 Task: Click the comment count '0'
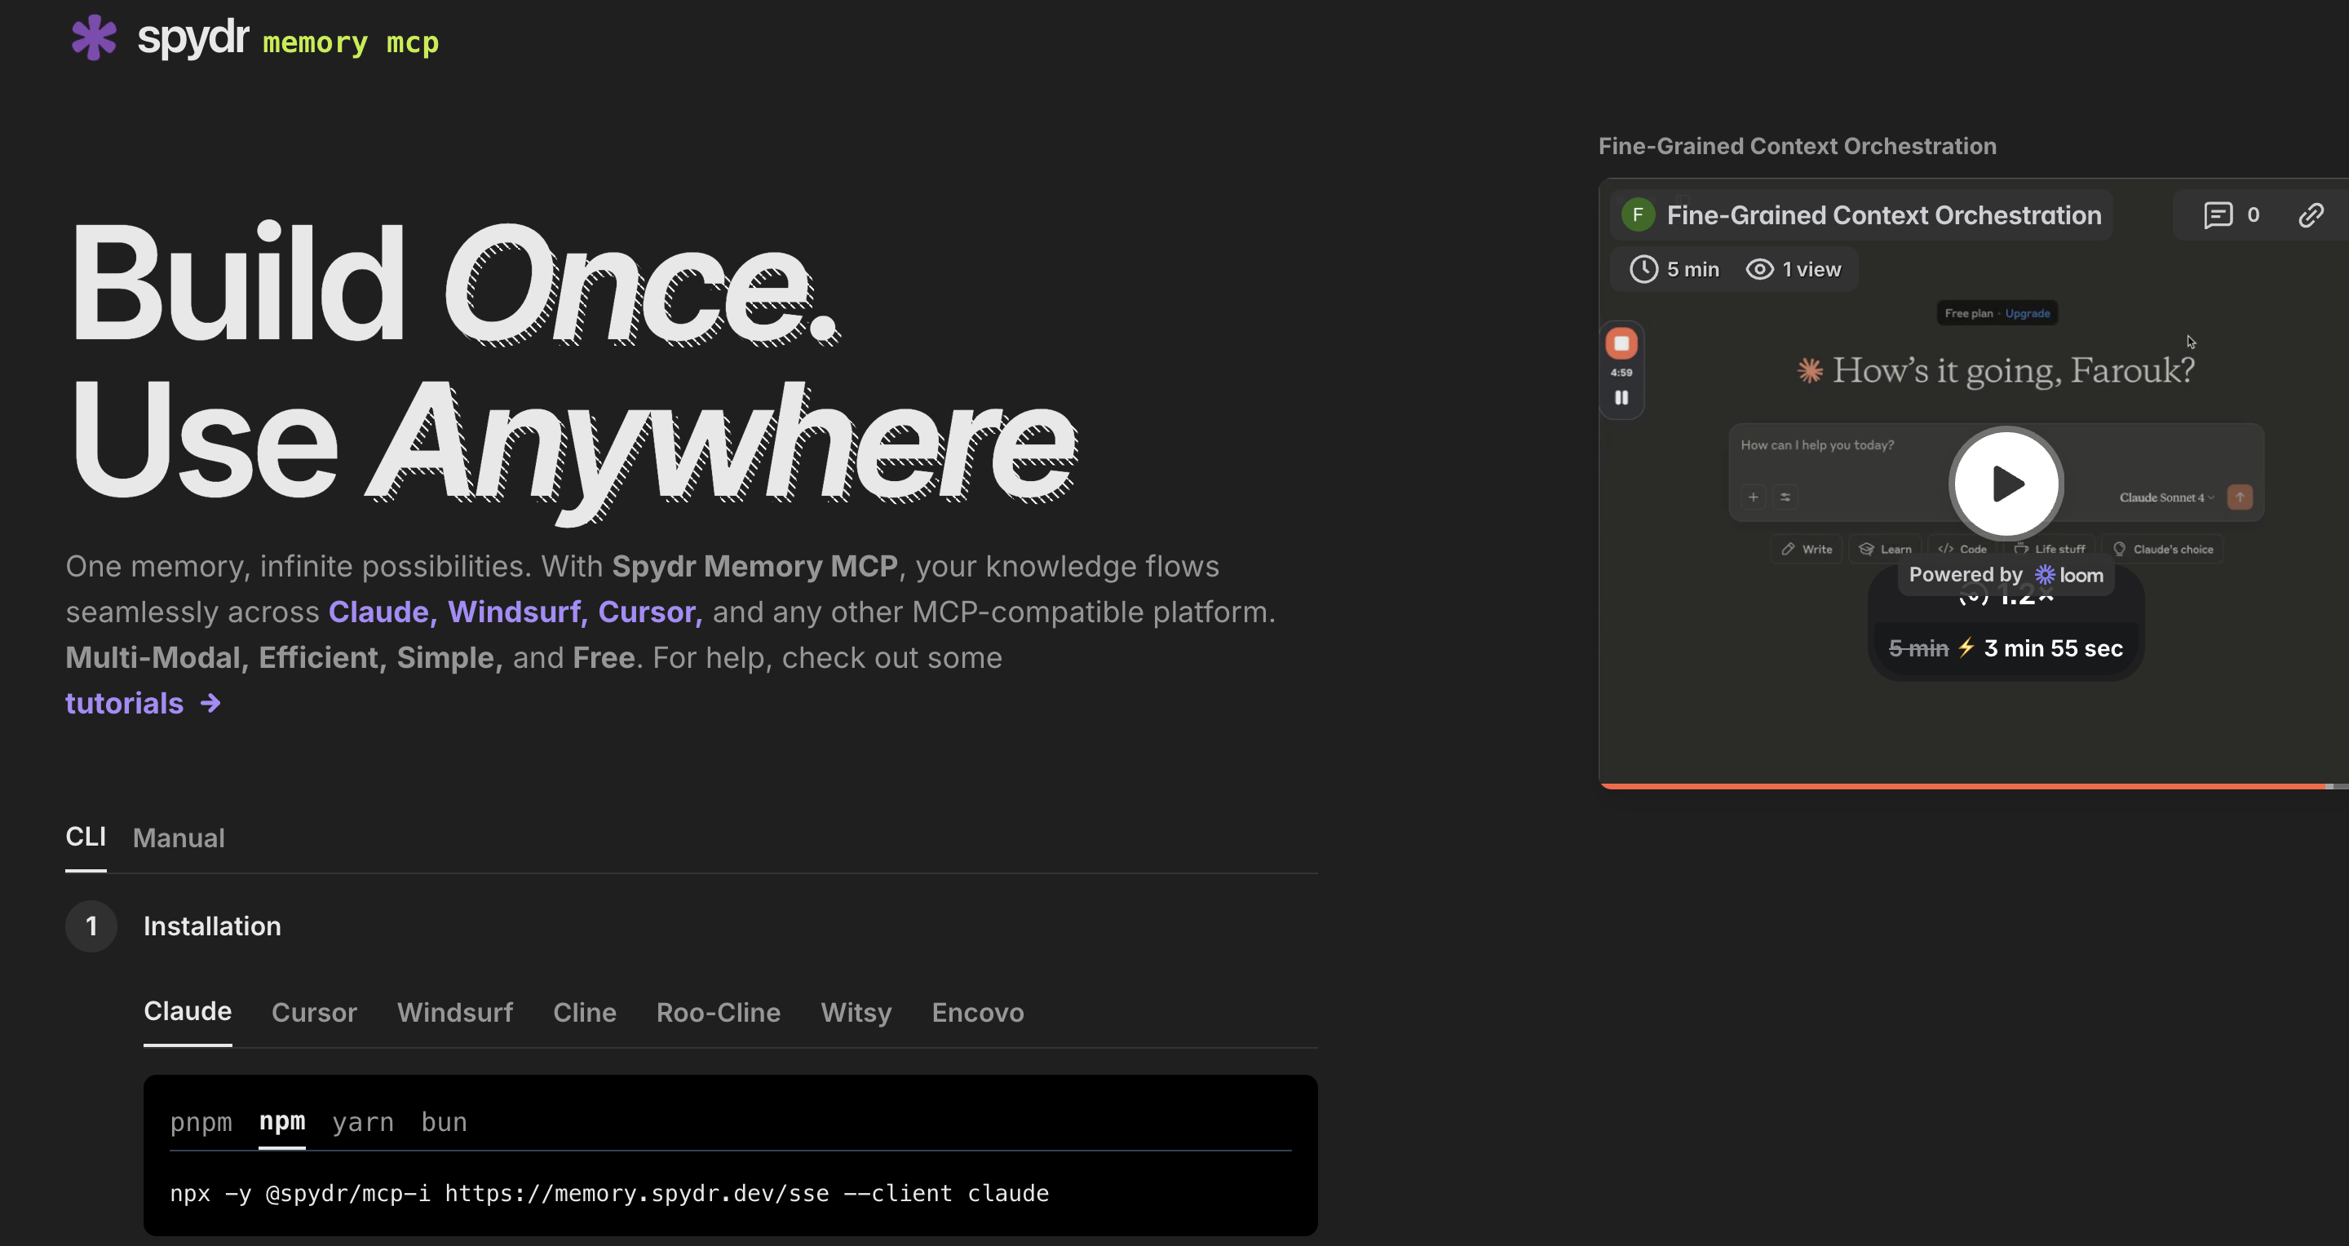[2252, 215]
